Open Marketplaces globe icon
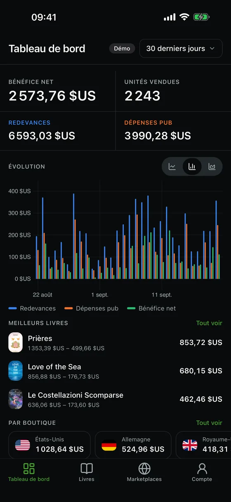Viewport: 231px width, 502px height. tap(144, 469)
